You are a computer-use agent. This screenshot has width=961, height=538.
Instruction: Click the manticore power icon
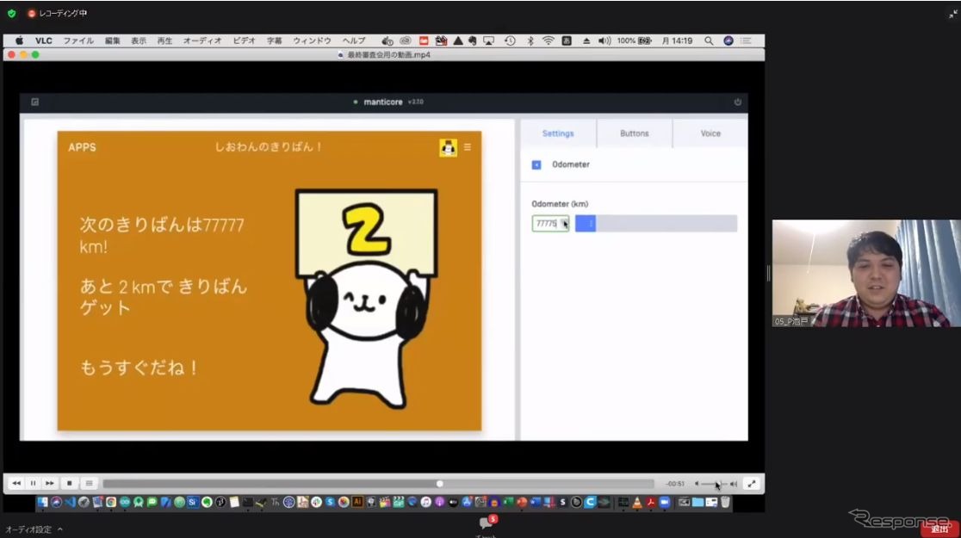click(737, 102)
